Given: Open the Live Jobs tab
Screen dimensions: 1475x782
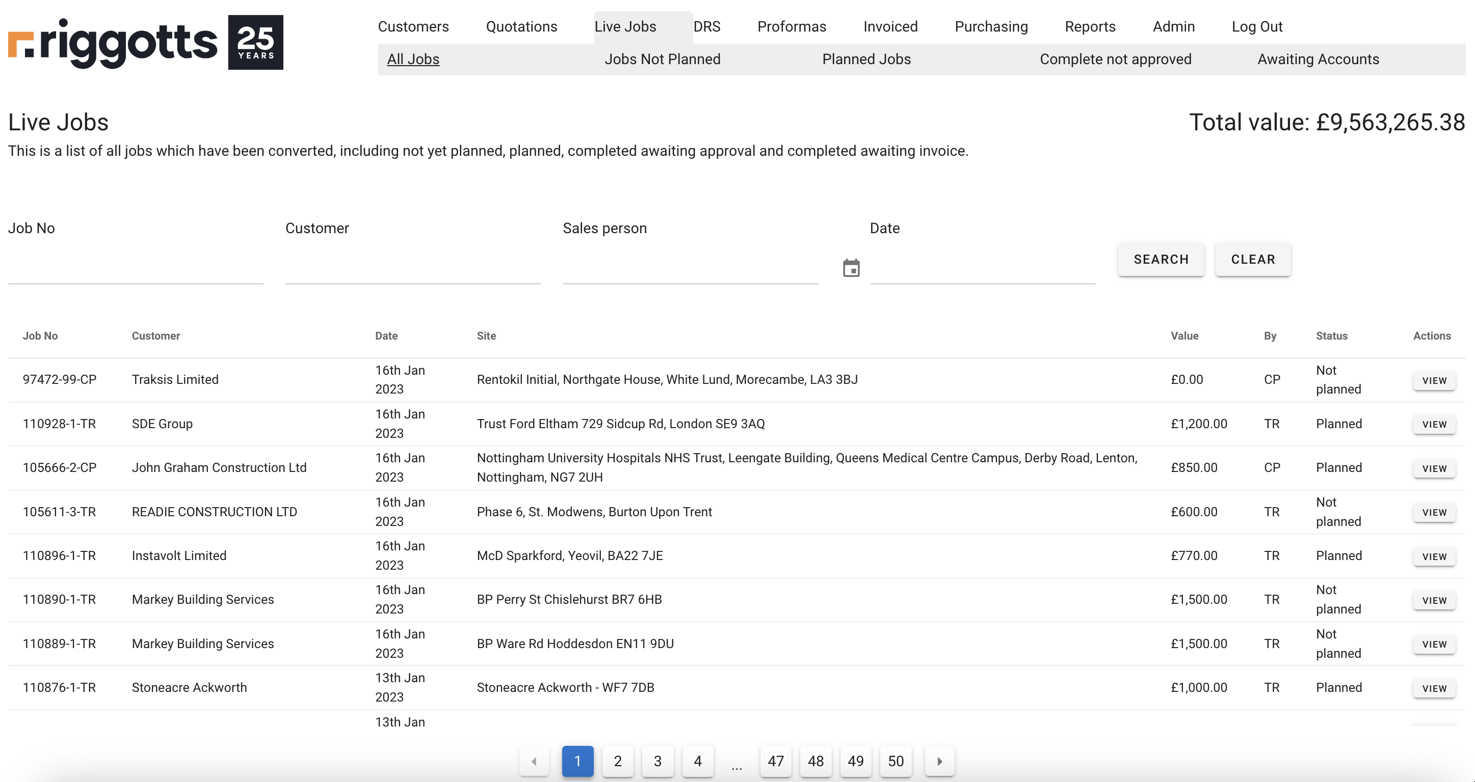Looking at the screenshot, I should pyautogui.click(x=625, y=26).
